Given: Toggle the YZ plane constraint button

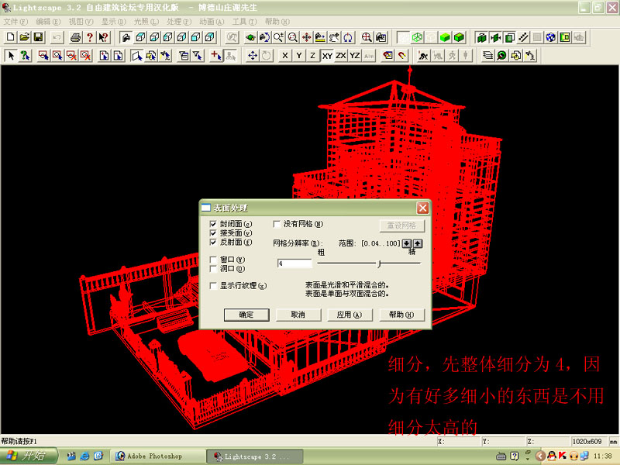Looking at the screenshot, I should point(355,56).
